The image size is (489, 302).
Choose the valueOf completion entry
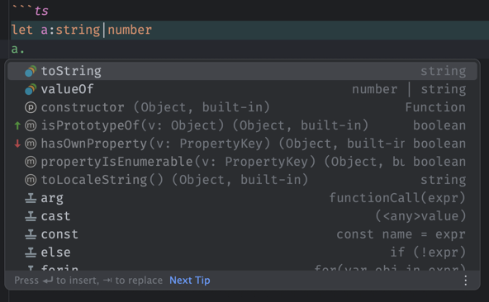click(x=242, y=89)
